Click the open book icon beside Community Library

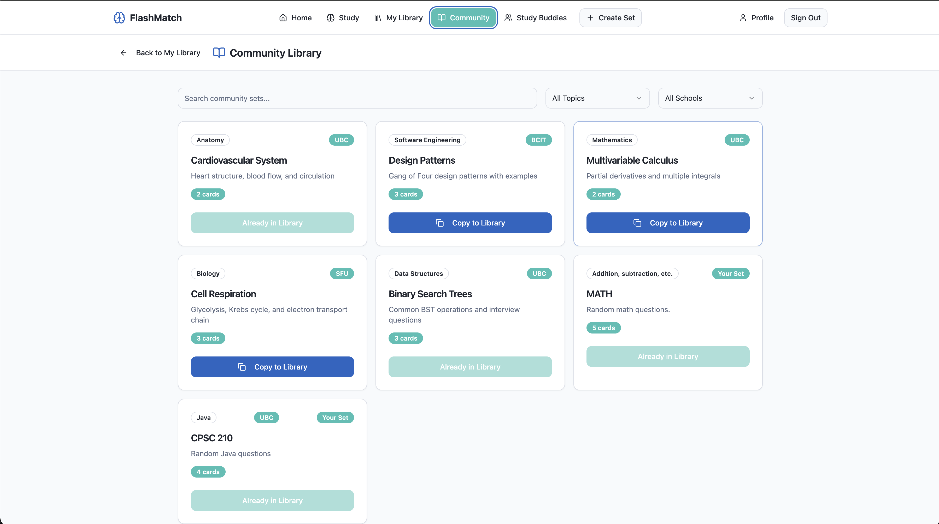pos(219,53)
